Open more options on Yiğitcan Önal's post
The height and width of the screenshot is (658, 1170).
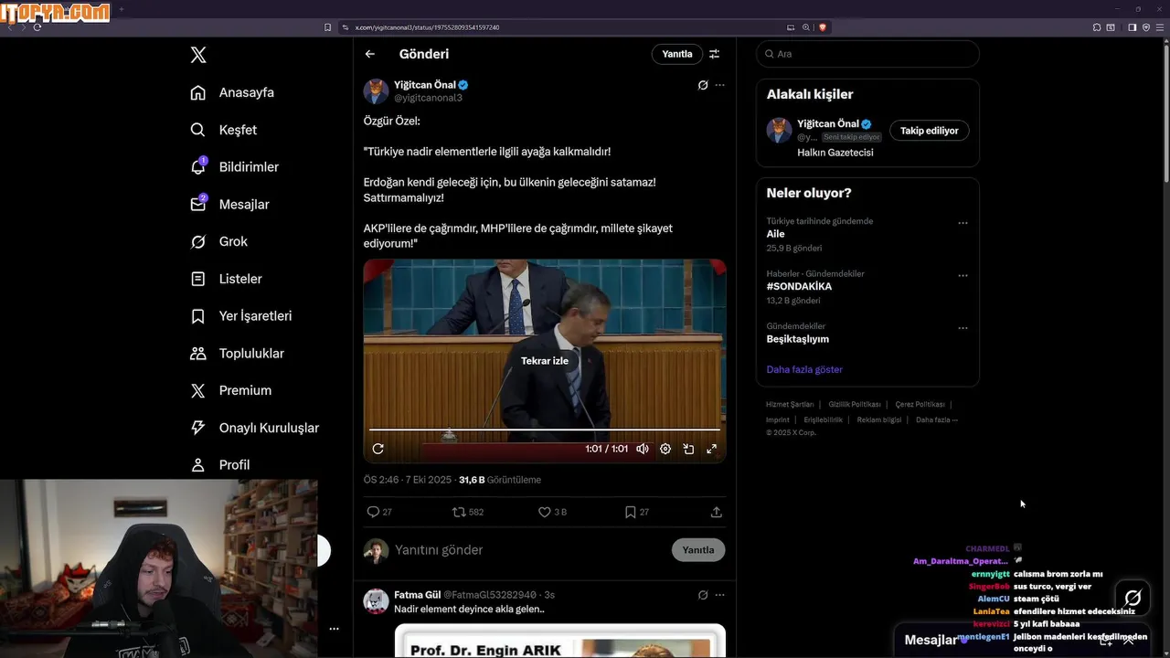720,85
